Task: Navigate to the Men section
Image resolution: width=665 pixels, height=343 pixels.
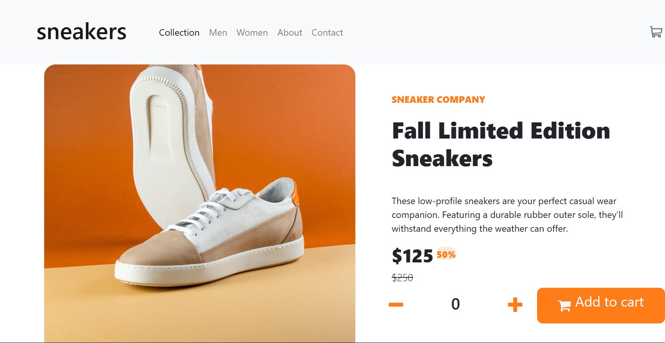Action: 218,33
